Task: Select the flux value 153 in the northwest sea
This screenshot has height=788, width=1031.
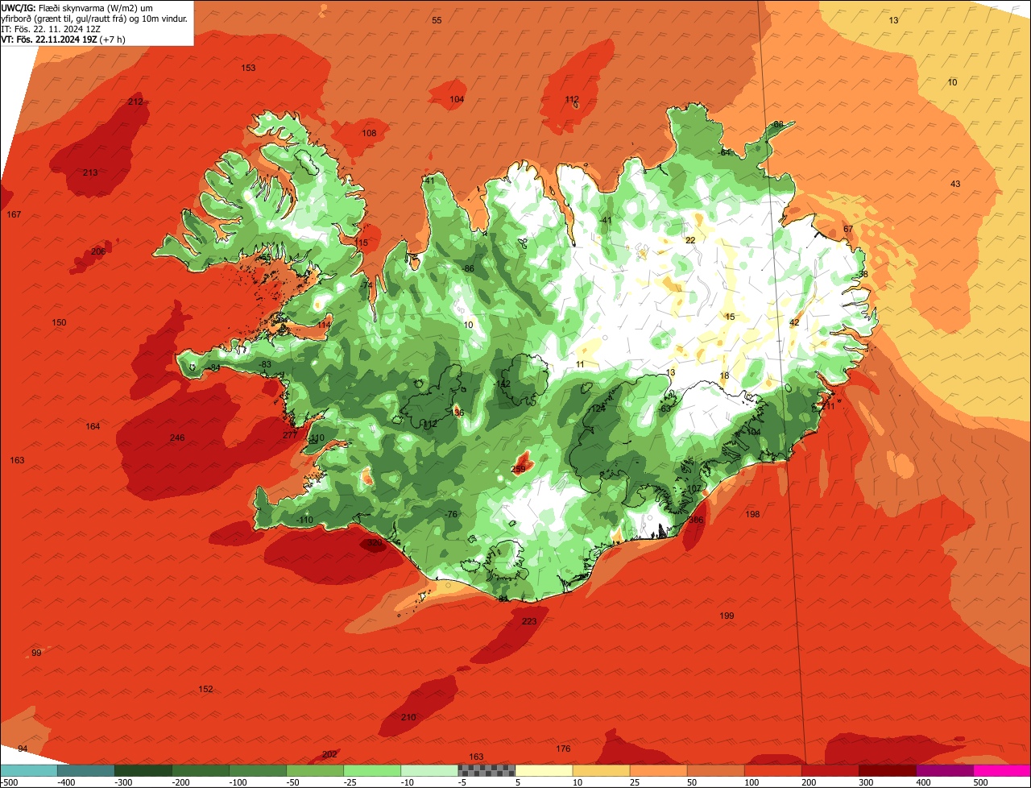Action: (x=248, y=68)
